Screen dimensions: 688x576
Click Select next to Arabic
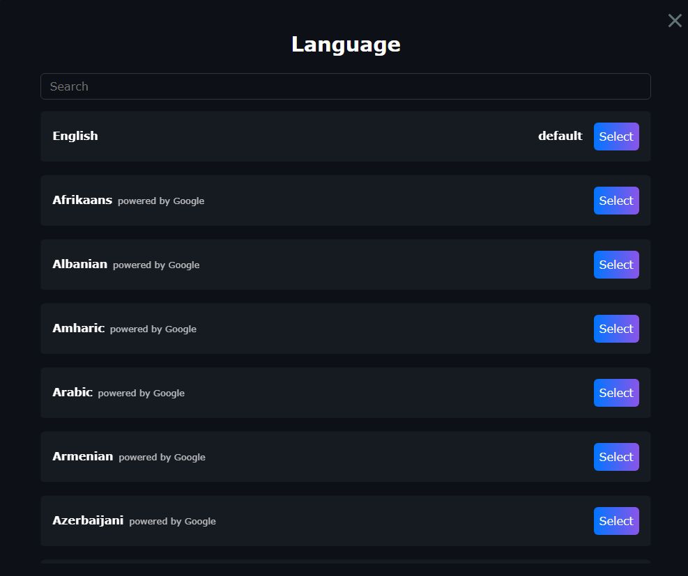pyautogui.click(x=616, y=392)
